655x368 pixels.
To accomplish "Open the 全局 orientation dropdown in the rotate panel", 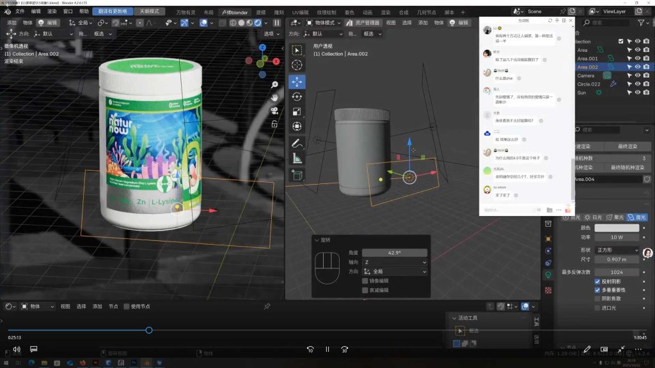I will click(x=393, y=272).
